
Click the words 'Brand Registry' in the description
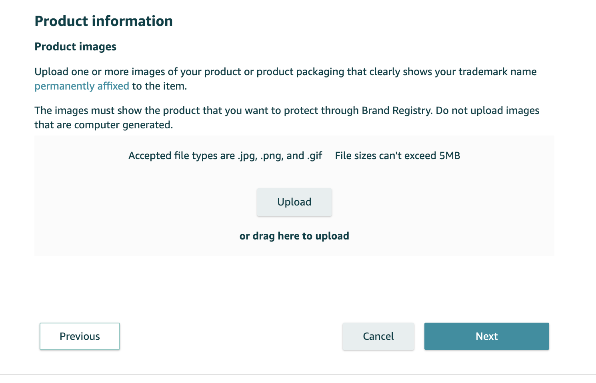tap(397, 111)
